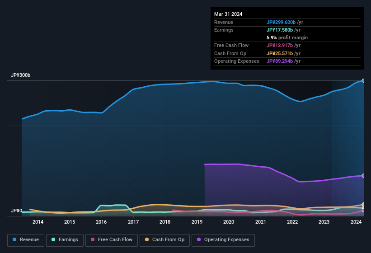371x253 pixels.
Task: Click the JP¥300b y-axis label
Action: [x=21, y=75]
